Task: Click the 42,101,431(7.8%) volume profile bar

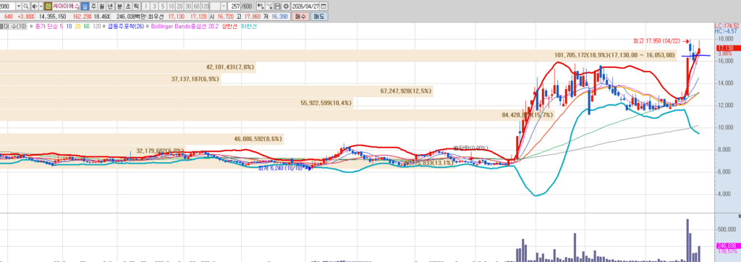Action: pyautogui.click(x=127, y=67)
